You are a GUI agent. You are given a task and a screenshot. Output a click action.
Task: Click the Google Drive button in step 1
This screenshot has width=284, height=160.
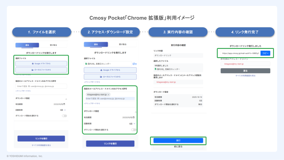pyautogui.click(x=41, y=63)
